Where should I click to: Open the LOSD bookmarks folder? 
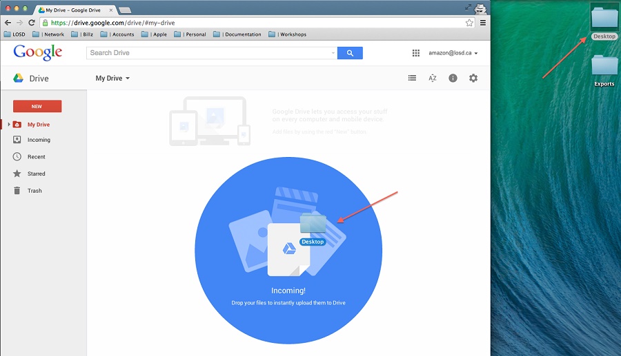14,34
